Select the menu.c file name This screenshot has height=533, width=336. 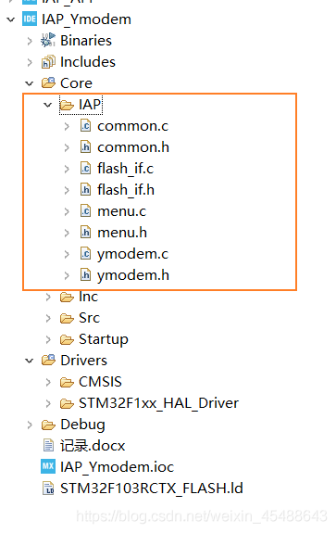click(x=121, y=211)
